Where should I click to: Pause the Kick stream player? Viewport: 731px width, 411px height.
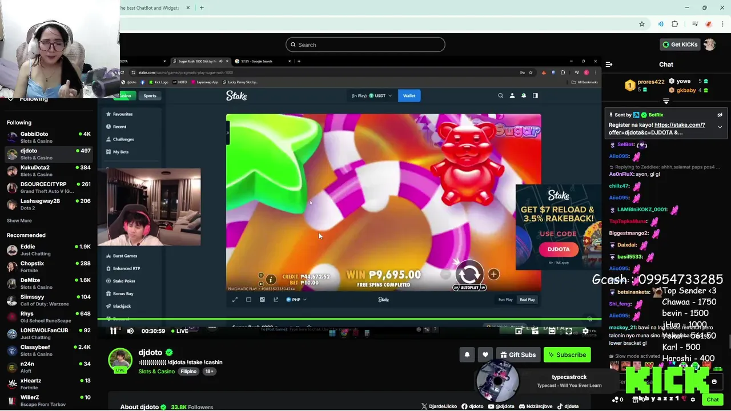[113, 331]
